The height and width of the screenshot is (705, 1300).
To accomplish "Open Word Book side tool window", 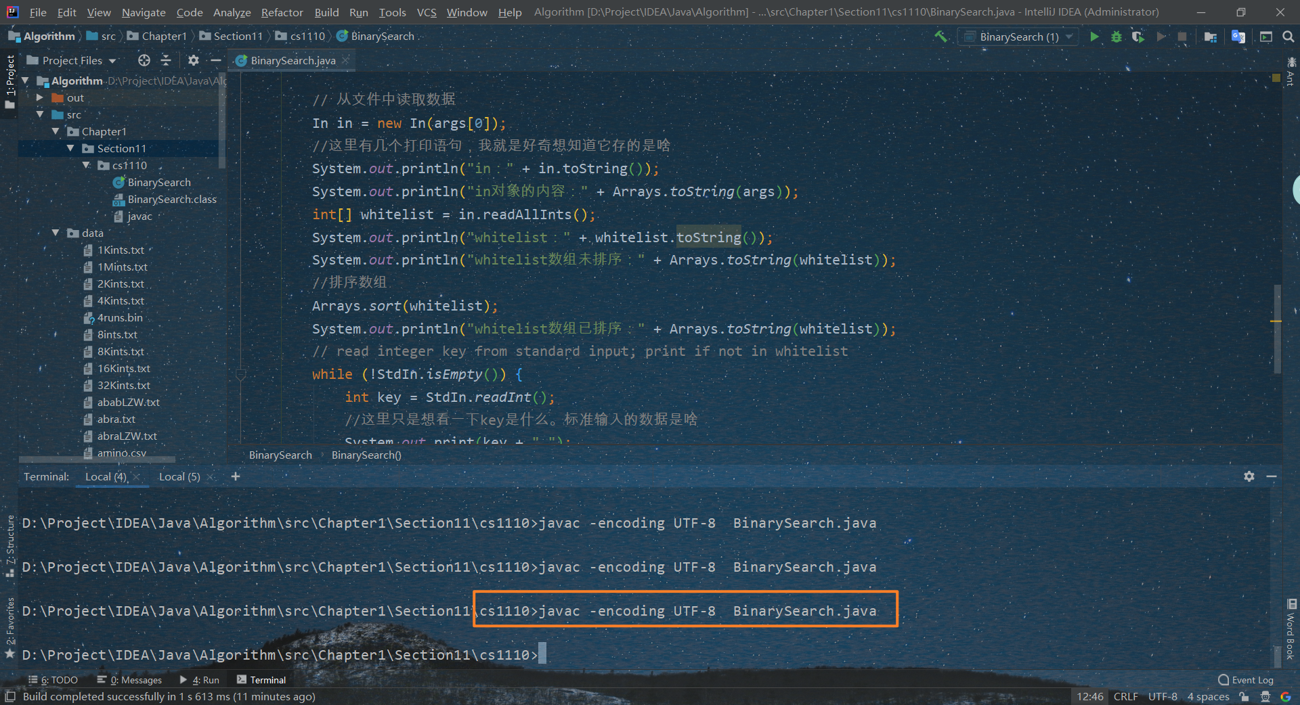I will pos(1291,629).
